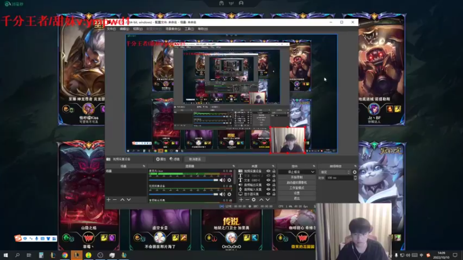
Task: Select the 场景 scene list entry
Action: (x=126, y=171)
